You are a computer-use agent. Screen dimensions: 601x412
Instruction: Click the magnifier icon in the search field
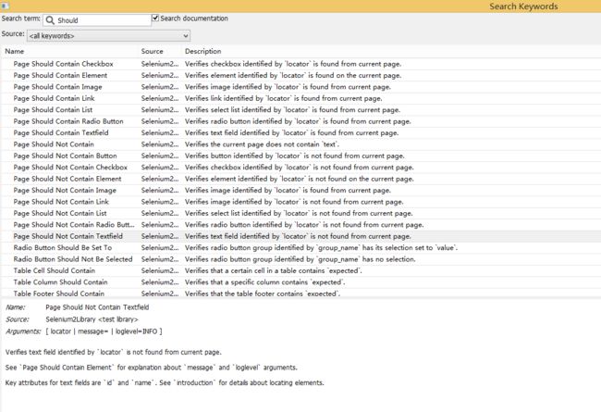tap(50, 19)
